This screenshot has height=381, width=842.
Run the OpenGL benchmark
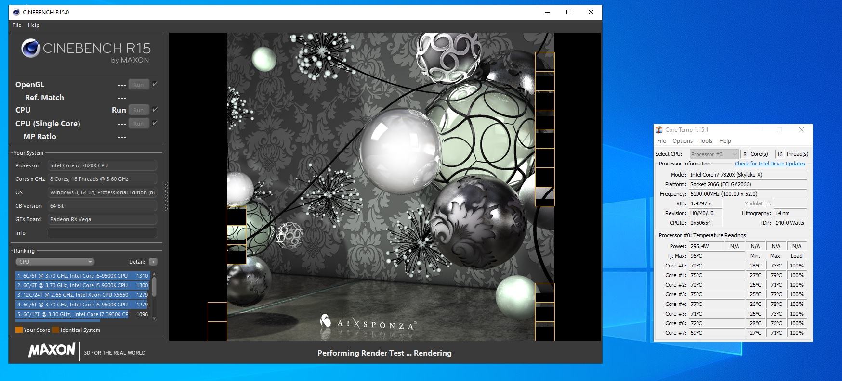click(x=139, y=85)
